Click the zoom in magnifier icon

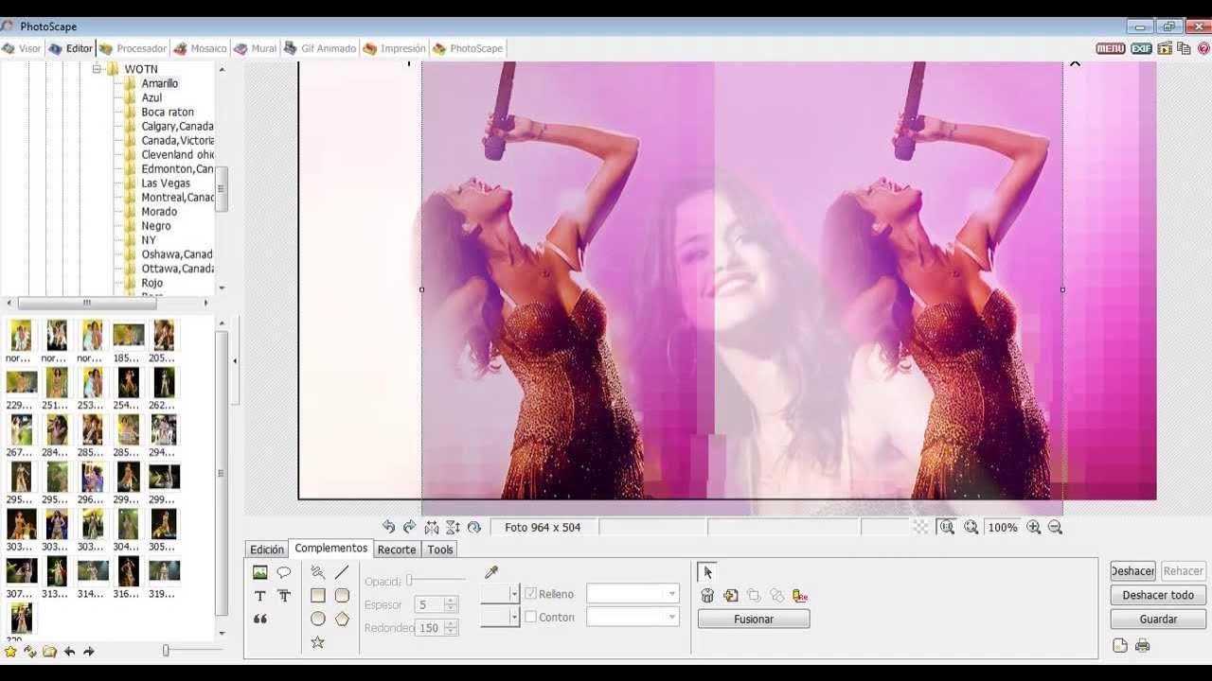tap(1034, 528)
